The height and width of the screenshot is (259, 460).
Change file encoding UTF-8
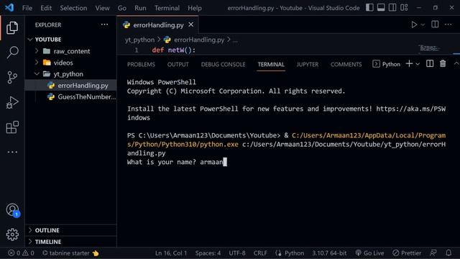(237, 253)
